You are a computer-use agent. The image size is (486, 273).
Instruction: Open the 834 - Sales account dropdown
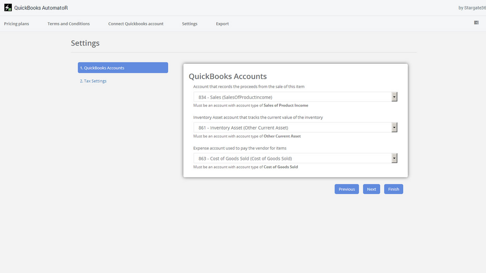click(x=295, y=97)
